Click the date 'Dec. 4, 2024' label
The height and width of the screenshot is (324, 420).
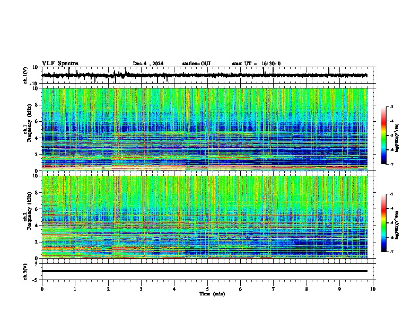pos(148,64)
